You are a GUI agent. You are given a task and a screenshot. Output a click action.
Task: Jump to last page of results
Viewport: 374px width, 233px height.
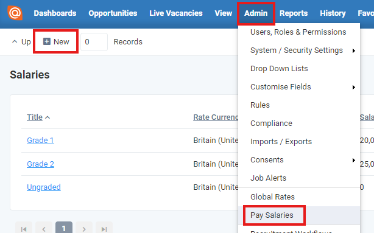104,229
